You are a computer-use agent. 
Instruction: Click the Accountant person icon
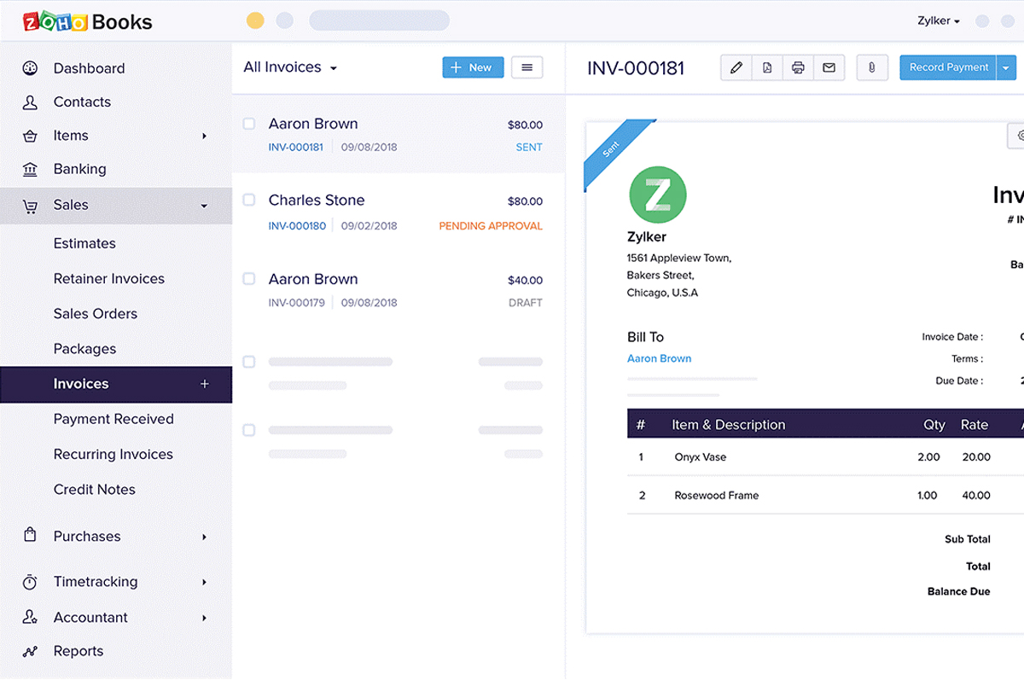(30, 617)
